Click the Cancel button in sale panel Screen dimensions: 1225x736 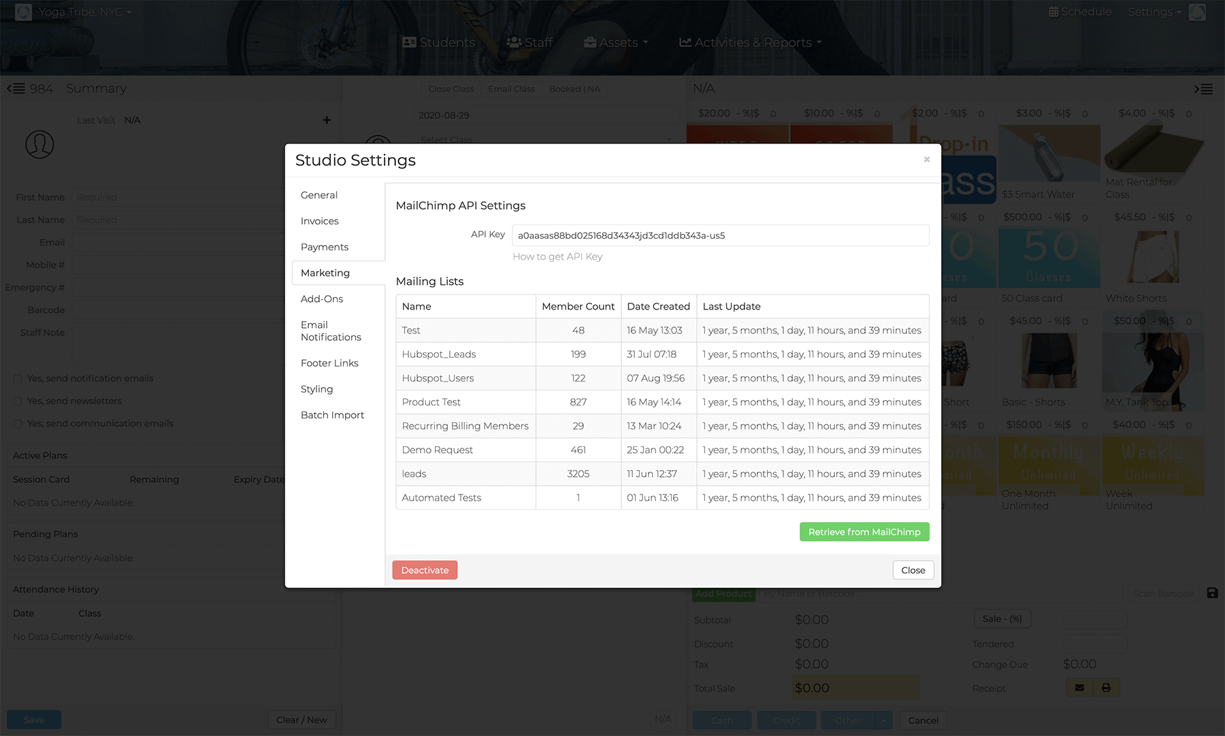point(923,720)
